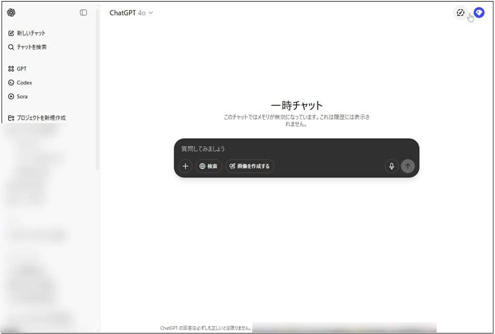The height and width of the screenshot is (334, 495).
Task: Click the ChatGPT logo in sidebar
Action: 11,12
